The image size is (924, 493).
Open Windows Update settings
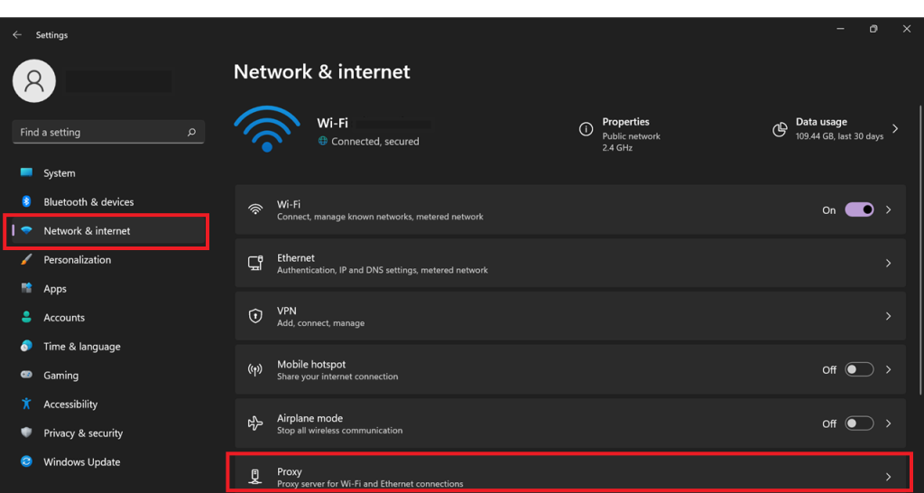coord(108,461)
